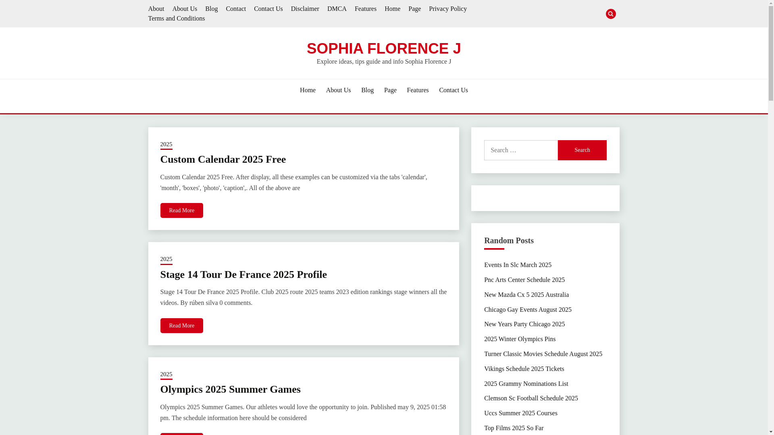Open About Us in main navigation
This screenshot has height=435, width=774.
338,90
